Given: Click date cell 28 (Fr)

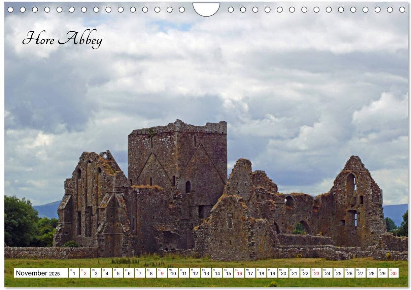Looking at the screenshot, I should (372, 273).
